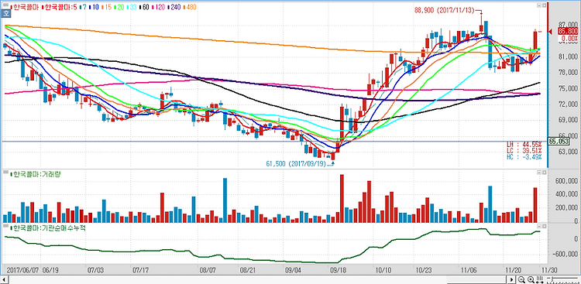Click the 한국콜마:기관순매수누적 indicator label
The height and width of the screenshot is (284, 581).
(x=48, y=228)
